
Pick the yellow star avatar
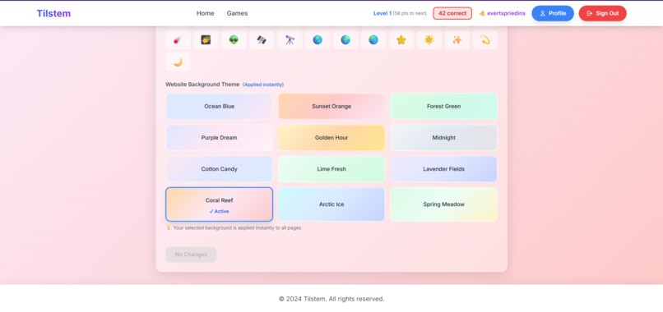point(401,40)
